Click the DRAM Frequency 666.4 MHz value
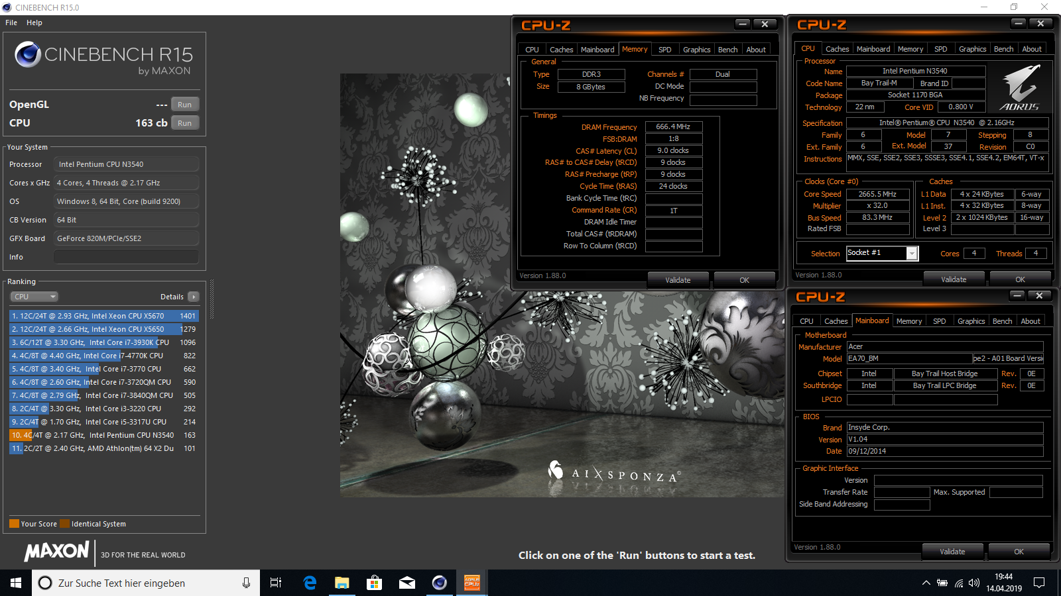This screenshot has height=596, width=1061. 674,126
